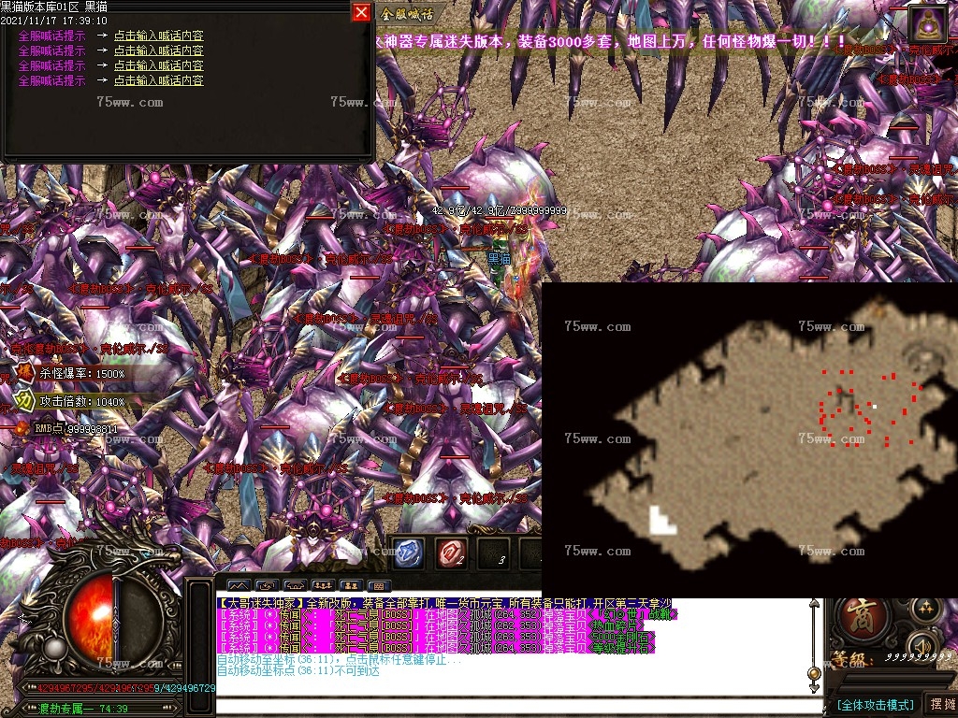This screenshot has width=958, height=718.
Task: Switch the 全体攻击模式 attack mode
Action: pyautogui.click(x=875, y=704)
